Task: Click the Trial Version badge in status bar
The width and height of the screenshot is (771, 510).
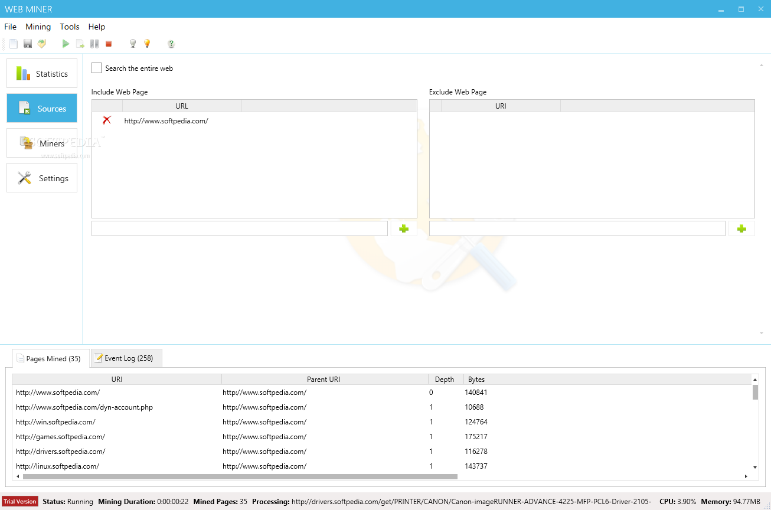Action: point(20,502)
